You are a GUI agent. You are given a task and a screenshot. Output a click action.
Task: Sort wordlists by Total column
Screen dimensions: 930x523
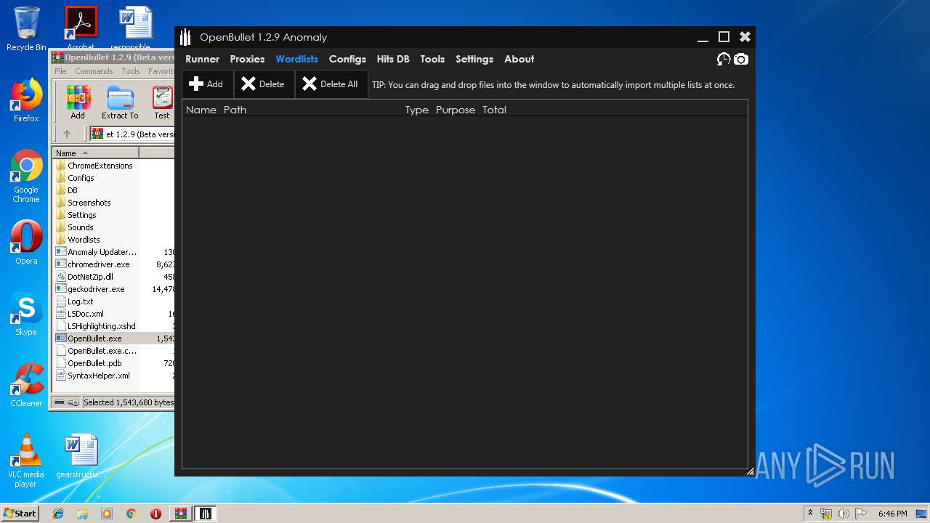click(x=494, y=110)
